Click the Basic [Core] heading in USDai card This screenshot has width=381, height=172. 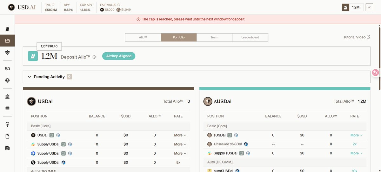tap(41, 126)
